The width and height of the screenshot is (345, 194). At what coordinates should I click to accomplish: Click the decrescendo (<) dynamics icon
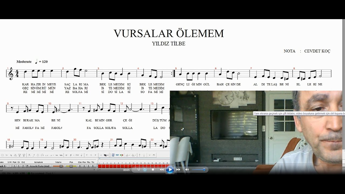click(x=101, y=155)
